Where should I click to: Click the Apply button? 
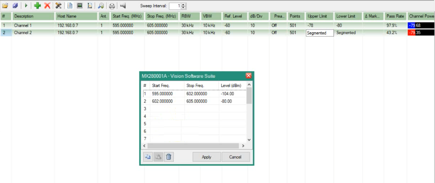point(206,157)
